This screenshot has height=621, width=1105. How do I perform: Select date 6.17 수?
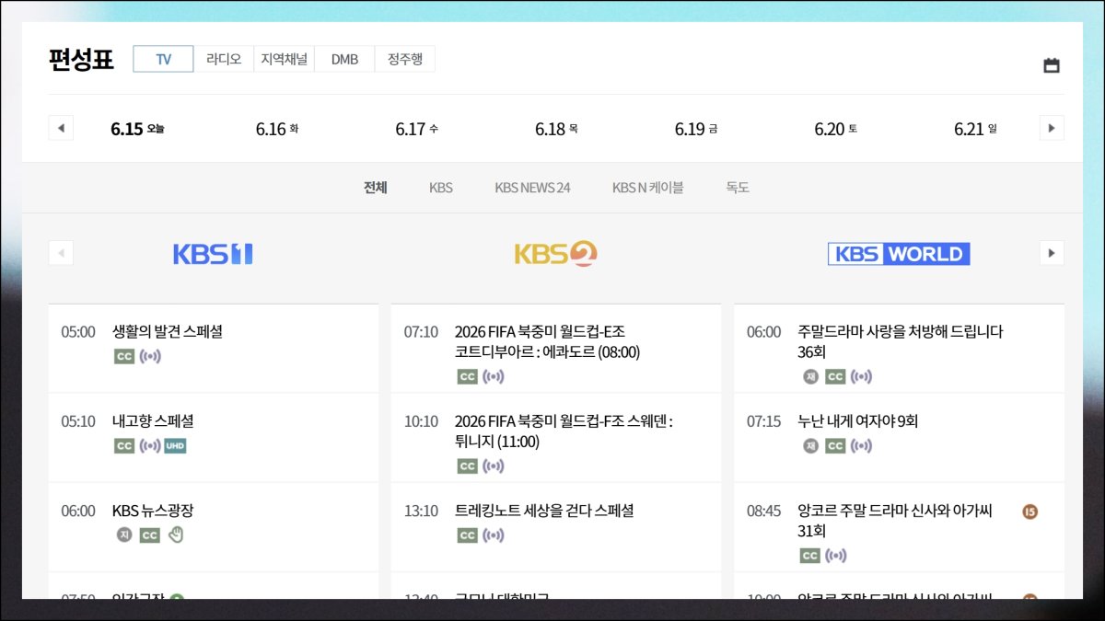click(417, 129)
